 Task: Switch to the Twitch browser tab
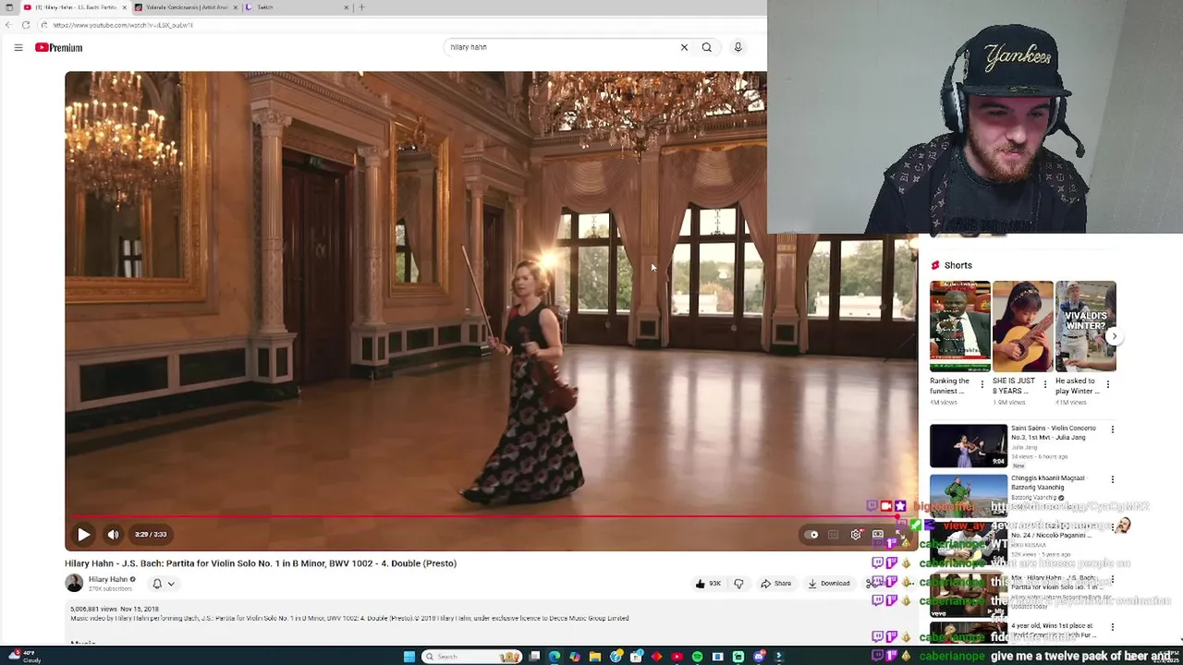click(x=296, y=7)
